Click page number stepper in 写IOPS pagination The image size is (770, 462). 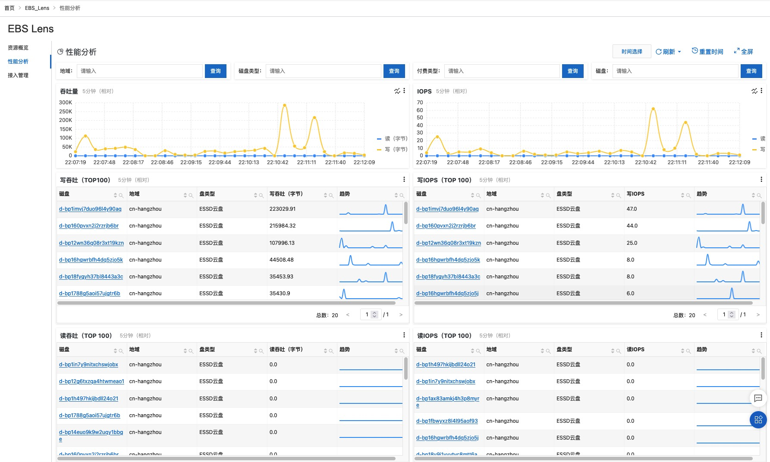point(732,315)
